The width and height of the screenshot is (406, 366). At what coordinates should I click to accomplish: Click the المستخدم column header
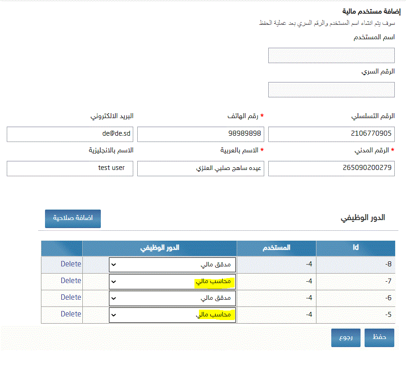276,248
